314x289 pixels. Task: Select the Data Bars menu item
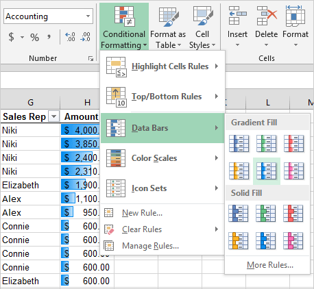tap(162, 128)
